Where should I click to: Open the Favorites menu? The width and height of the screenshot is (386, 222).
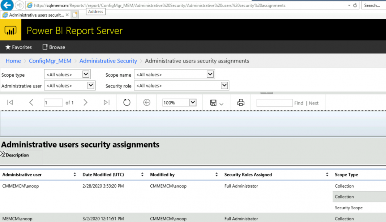18,47
